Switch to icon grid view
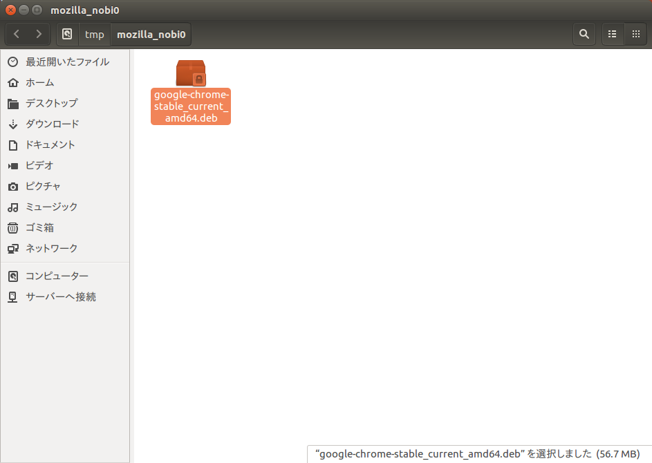652x463 pixels. 636,34
